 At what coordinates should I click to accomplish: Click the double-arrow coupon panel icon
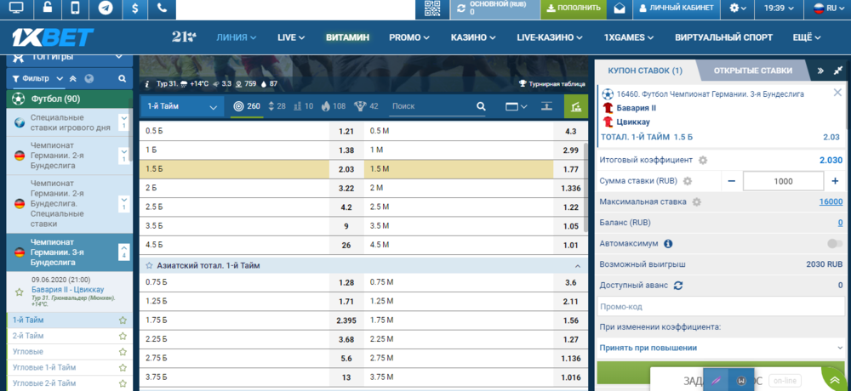coord(820,71)
